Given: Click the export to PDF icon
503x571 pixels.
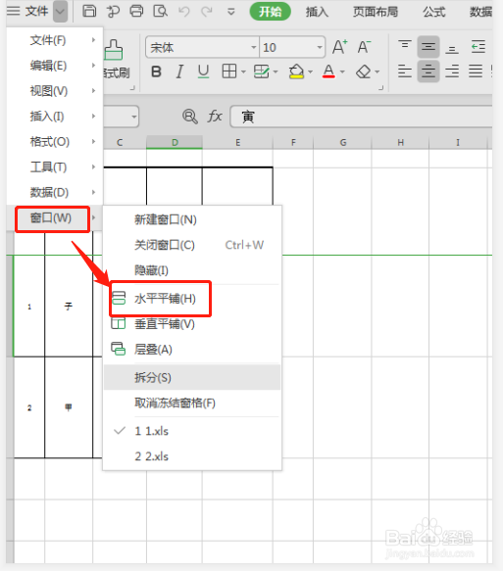Looking at the screenshot, I should click(113, 12).
